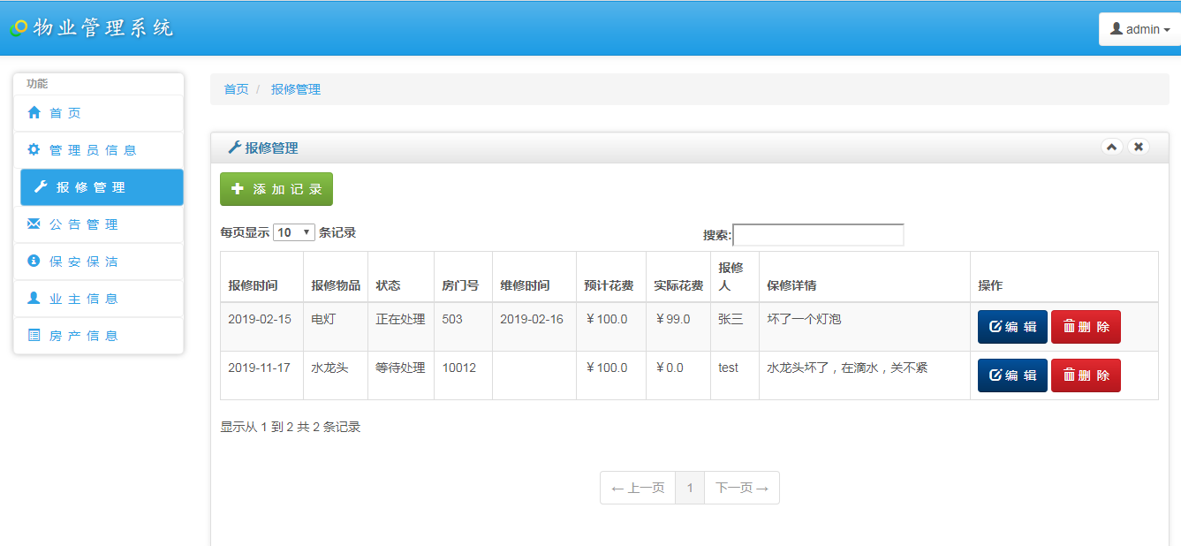The width and height of the screenshot is (1181, 546).
Task: Click the 上一页 previous-page button
Action: [638, 488]
